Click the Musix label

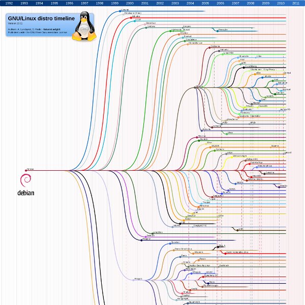tap(212, 282)
